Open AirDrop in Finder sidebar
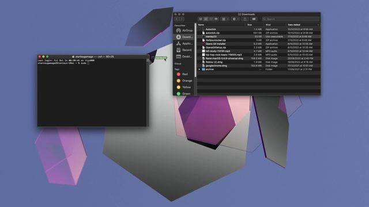Screen dimensions: 369x207 [x=184, y=30]
